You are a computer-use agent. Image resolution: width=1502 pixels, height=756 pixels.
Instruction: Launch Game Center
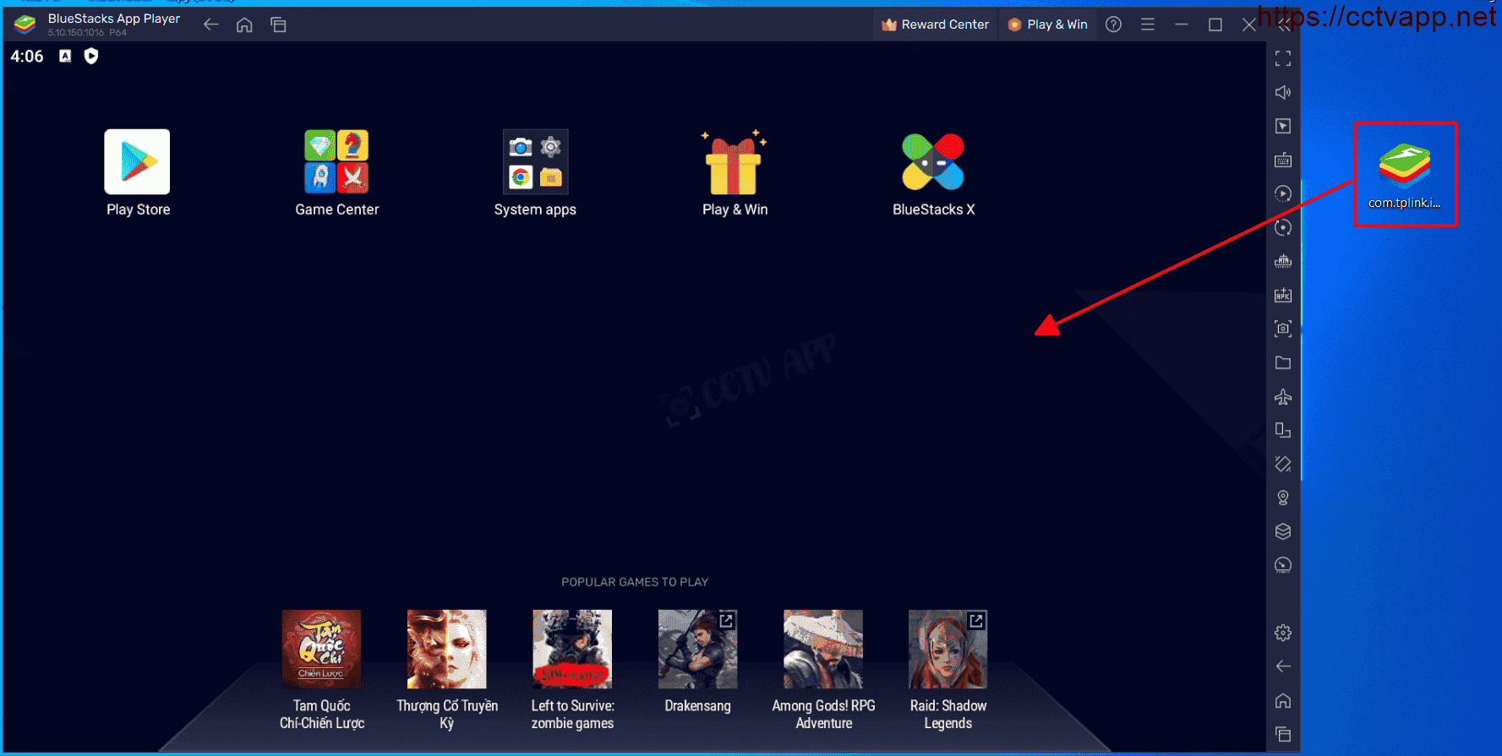(x=336, y=162)
